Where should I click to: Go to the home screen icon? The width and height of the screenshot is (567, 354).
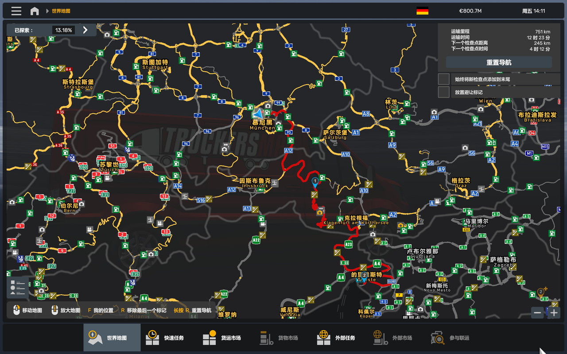pyautogui.click(x=35, y=11)
